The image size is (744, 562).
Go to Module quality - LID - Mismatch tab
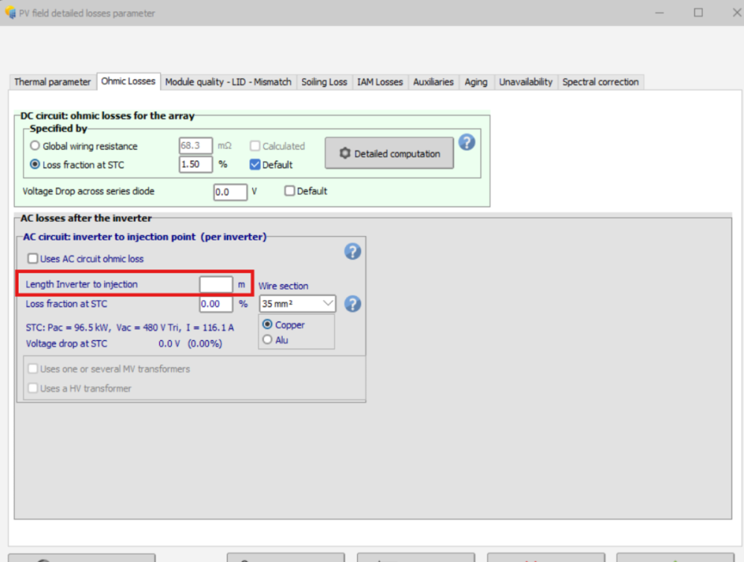(228, 82)
